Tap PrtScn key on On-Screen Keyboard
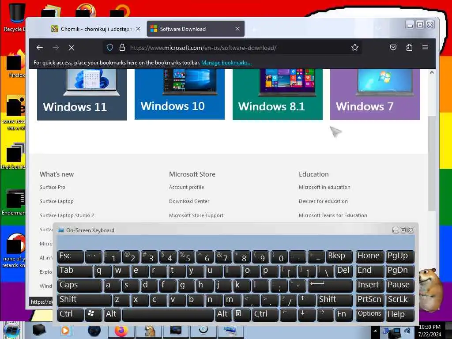This screenshot has height=339, width=452. (x=369, y=300)
